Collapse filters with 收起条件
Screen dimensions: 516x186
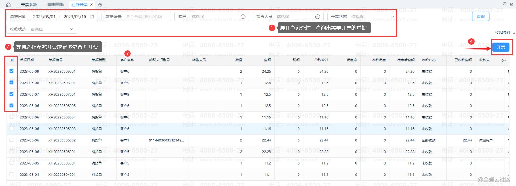[505, 33]
